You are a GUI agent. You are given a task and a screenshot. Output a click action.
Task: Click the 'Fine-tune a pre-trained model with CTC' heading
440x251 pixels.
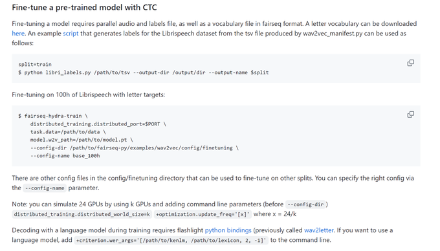tap(84, 7)
